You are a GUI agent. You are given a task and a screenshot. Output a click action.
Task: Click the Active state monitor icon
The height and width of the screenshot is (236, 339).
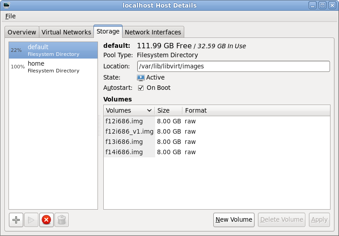click(141, 77)
